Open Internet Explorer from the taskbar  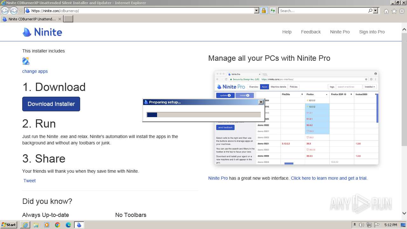pos(25,225)
